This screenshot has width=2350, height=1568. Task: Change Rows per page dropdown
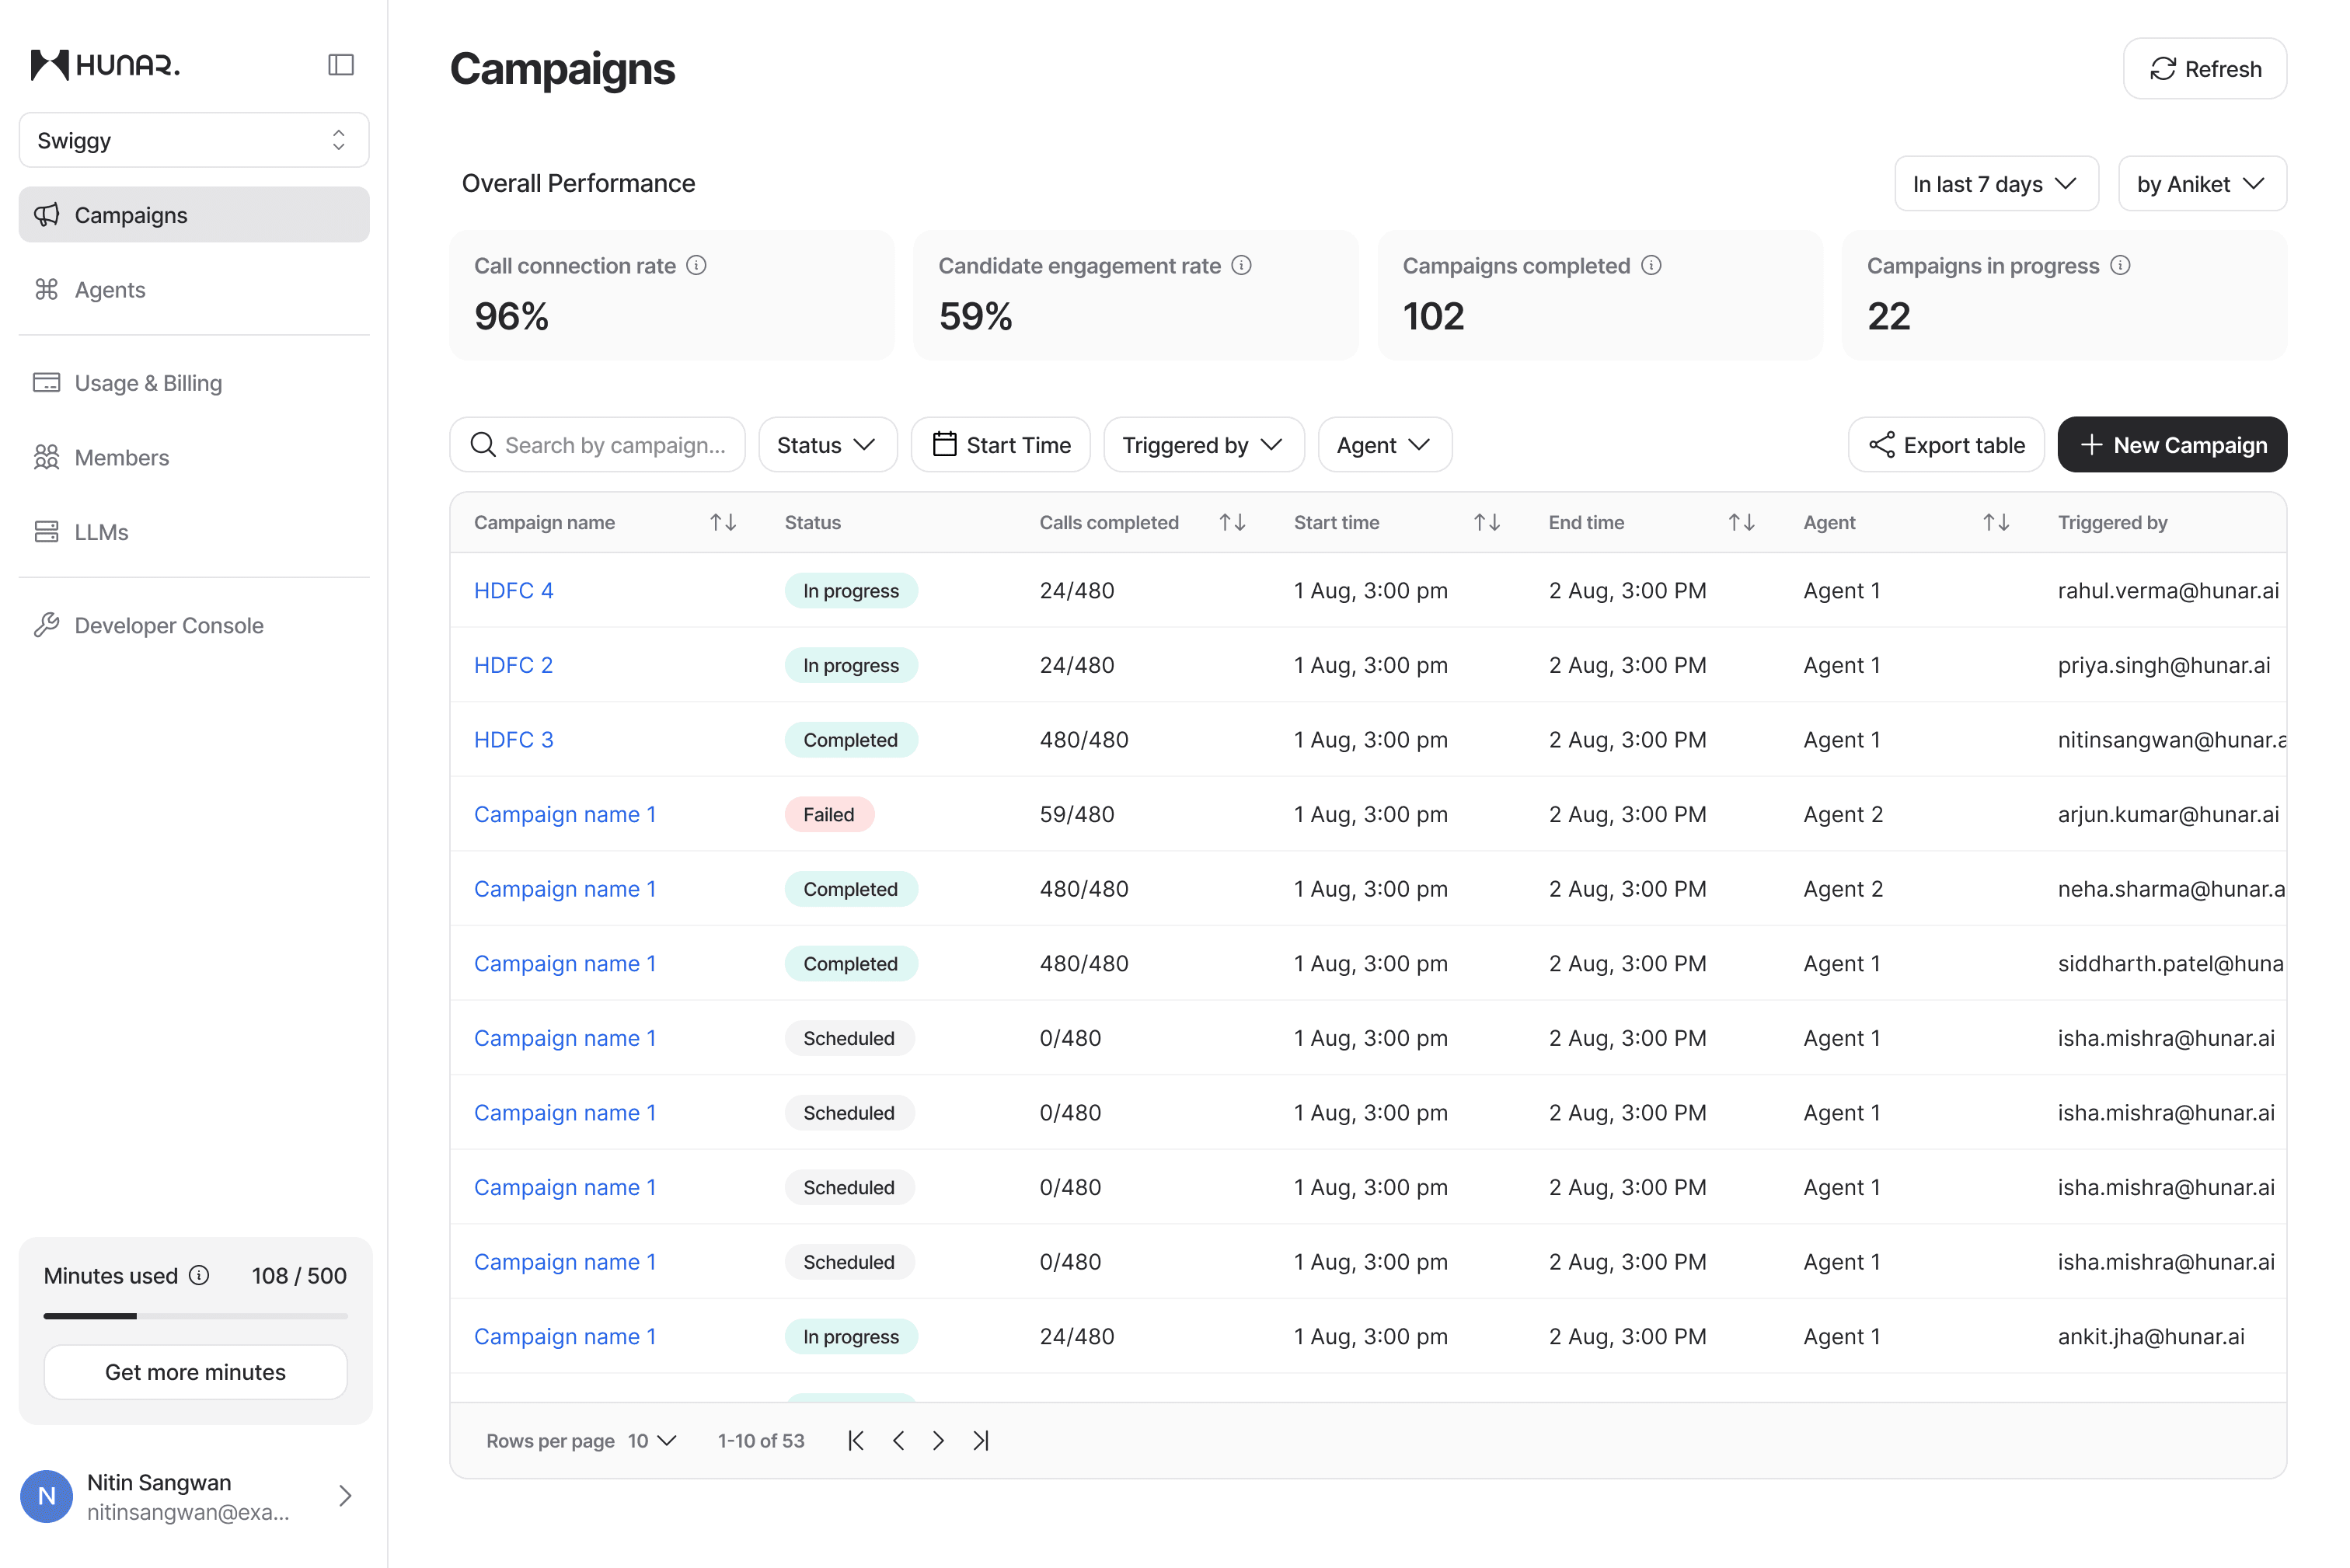[x=652, y=1440]
